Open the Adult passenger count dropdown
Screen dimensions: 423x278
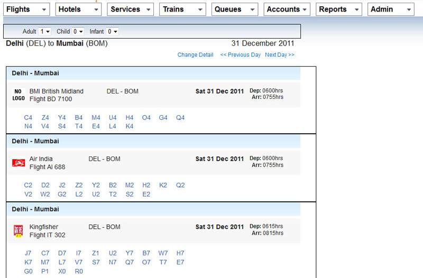(45, 32)
